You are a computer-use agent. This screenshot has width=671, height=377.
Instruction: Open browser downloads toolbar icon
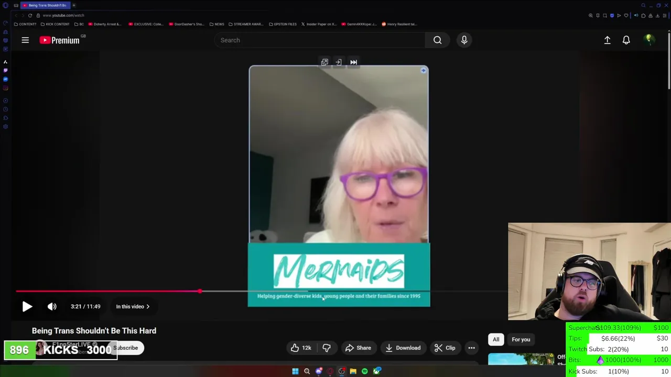657,16
